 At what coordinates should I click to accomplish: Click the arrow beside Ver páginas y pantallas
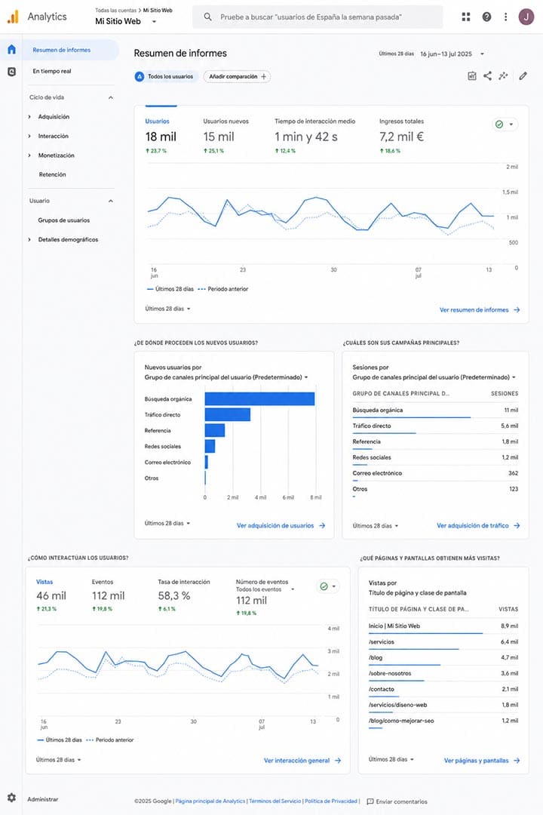click(x=517, y=761)
